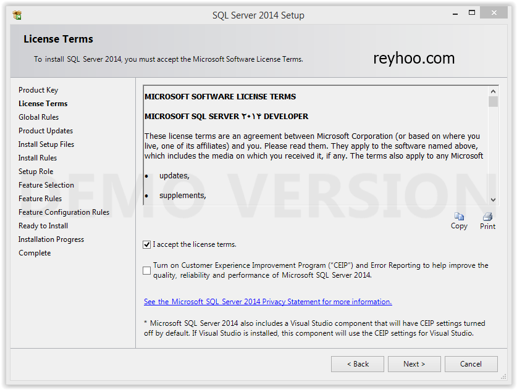The height and width of the screenshot is (390, 517).
Task: Minimize the setup window
Action: click(x=455, y=14)
